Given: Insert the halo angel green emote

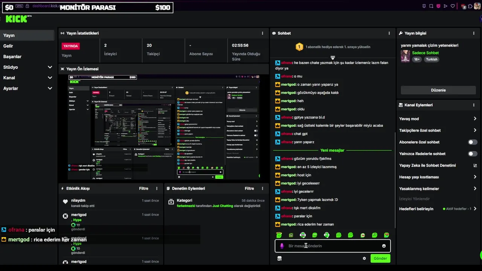Looking at the screenshot, I should click(279, 235).
